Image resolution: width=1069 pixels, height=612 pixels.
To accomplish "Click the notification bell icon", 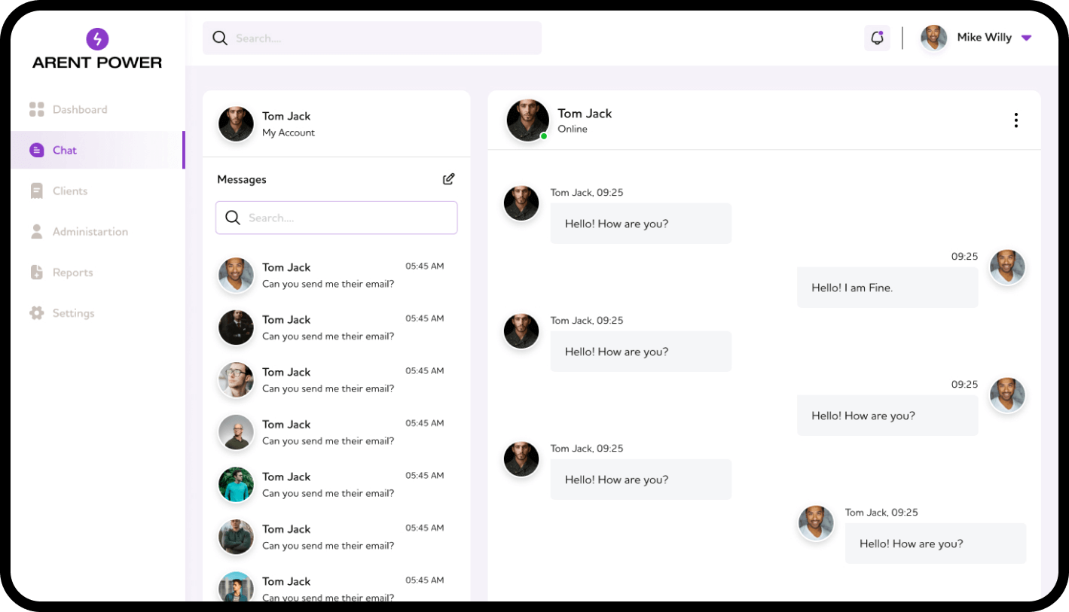I will click(877, 38).
